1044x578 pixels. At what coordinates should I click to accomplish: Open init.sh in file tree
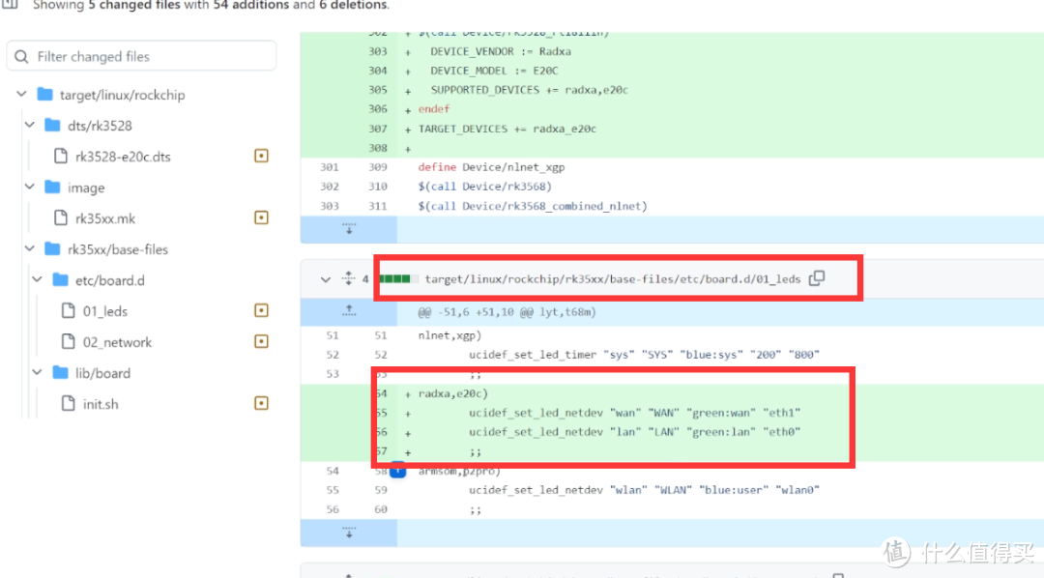tap(101, 404)
